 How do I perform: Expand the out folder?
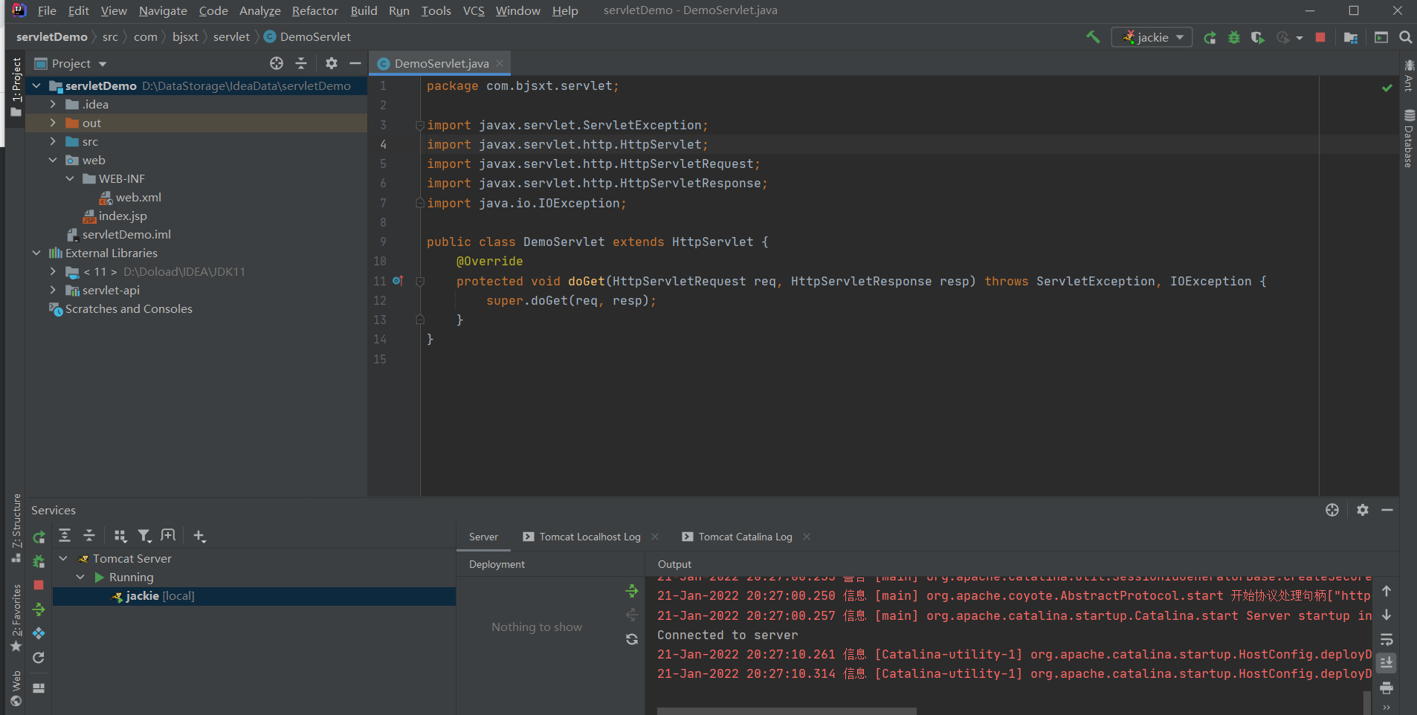point(53,123)
